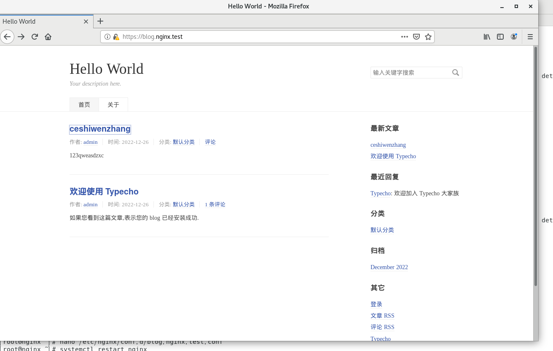
Task: Open ceshiwenzhang in 最新文章 sidebar
Action: pyautogui.click(x=388, y=145)
